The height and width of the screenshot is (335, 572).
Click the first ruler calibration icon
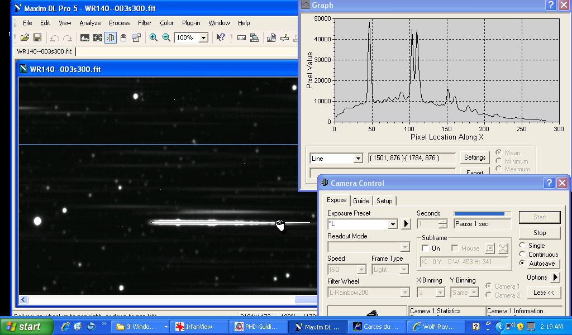tap(241, 37)
